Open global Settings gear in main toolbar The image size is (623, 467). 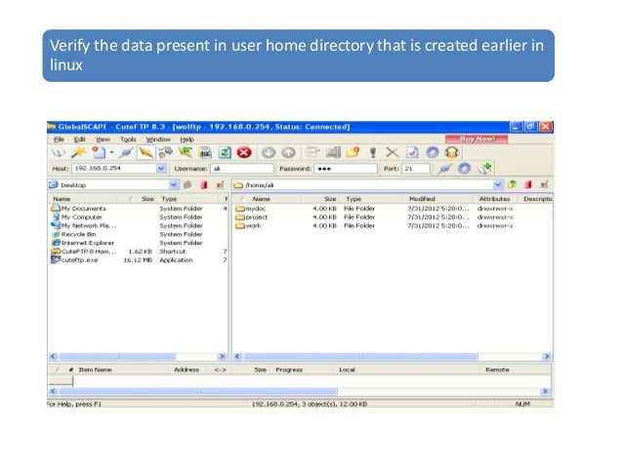coord(433,152)
